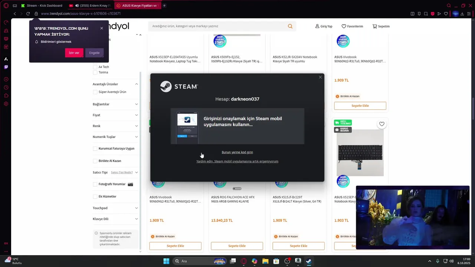Open File Explorer from the taskbar

[x=265, y=261]
